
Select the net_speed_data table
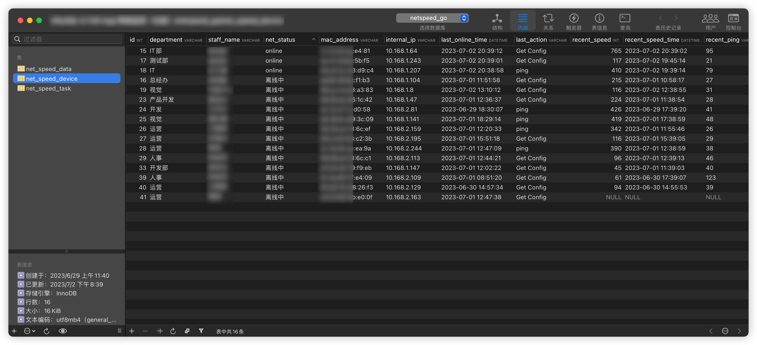click(48, 69)
